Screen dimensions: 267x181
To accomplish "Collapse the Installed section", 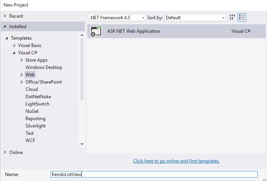I will (5, 27).
